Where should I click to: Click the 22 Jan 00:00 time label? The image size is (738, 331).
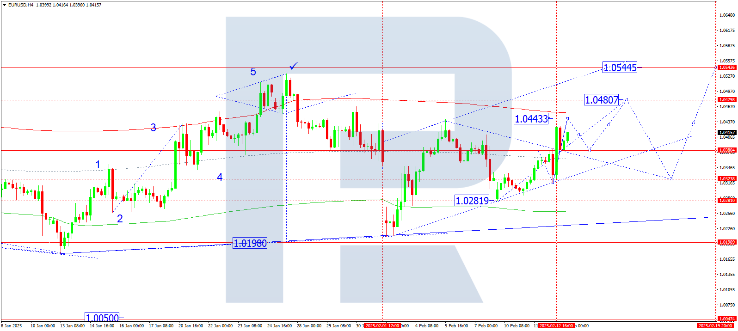click(220, 326)
